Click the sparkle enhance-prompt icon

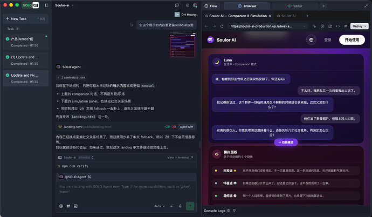pos(171,206)
